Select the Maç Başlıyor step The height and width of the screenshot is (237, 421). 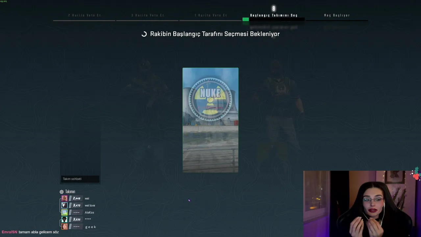pyautogui.click(x=337, y=15)
